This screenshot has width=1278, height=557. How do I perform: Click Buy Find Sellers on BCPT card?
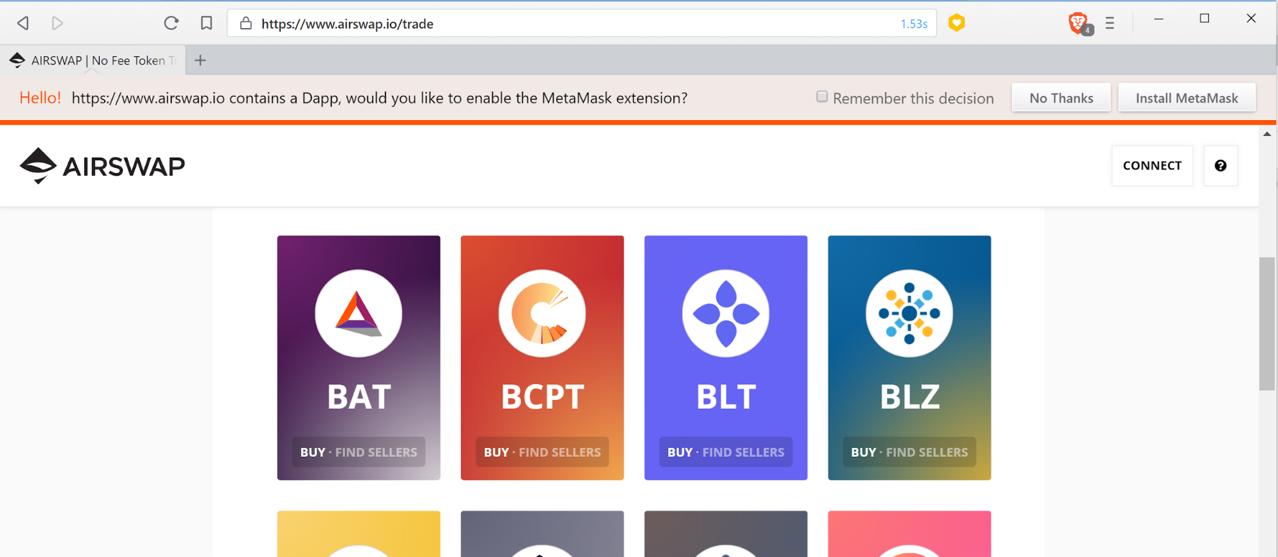point(542,452)
